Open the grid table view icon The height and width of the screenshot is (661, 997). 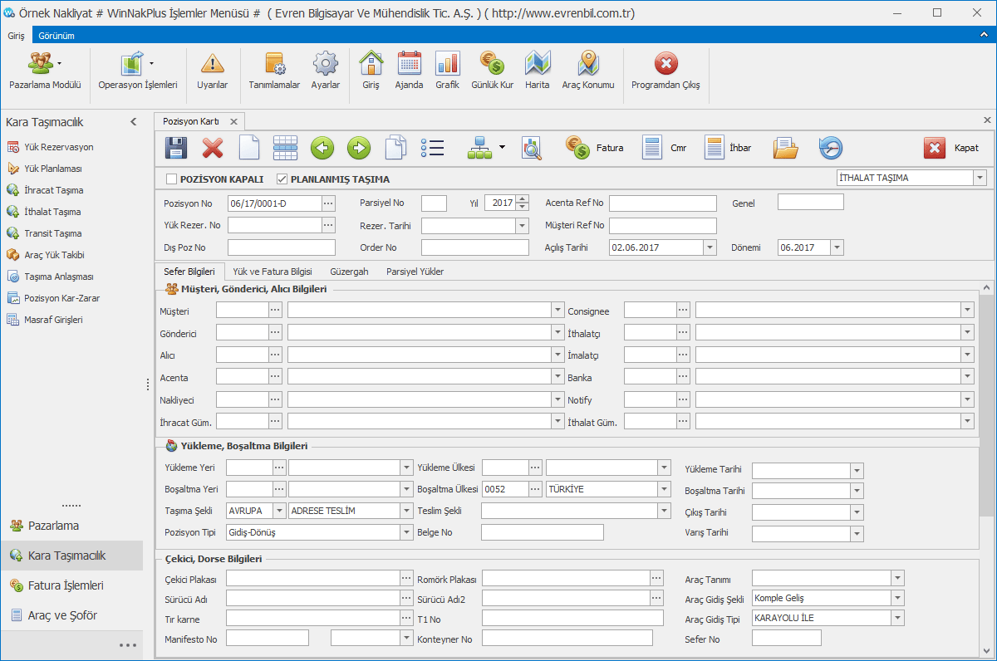click(x=286, y=148)
